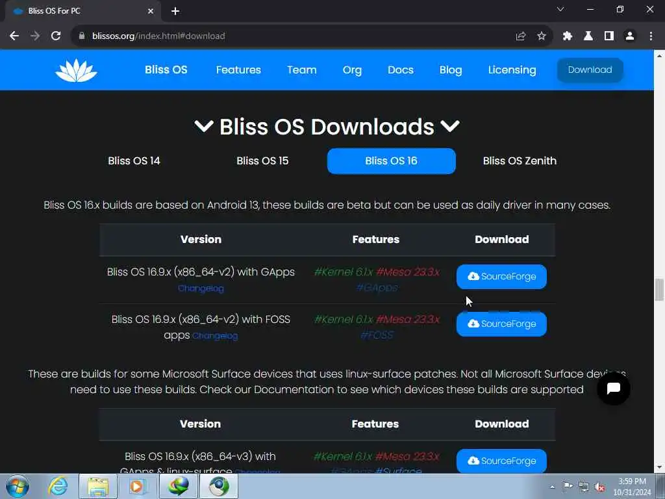This screenshot has height=499, width=665.
Task: Open a new browser tab
Action: pyautogui.click(x=175, y=11)
